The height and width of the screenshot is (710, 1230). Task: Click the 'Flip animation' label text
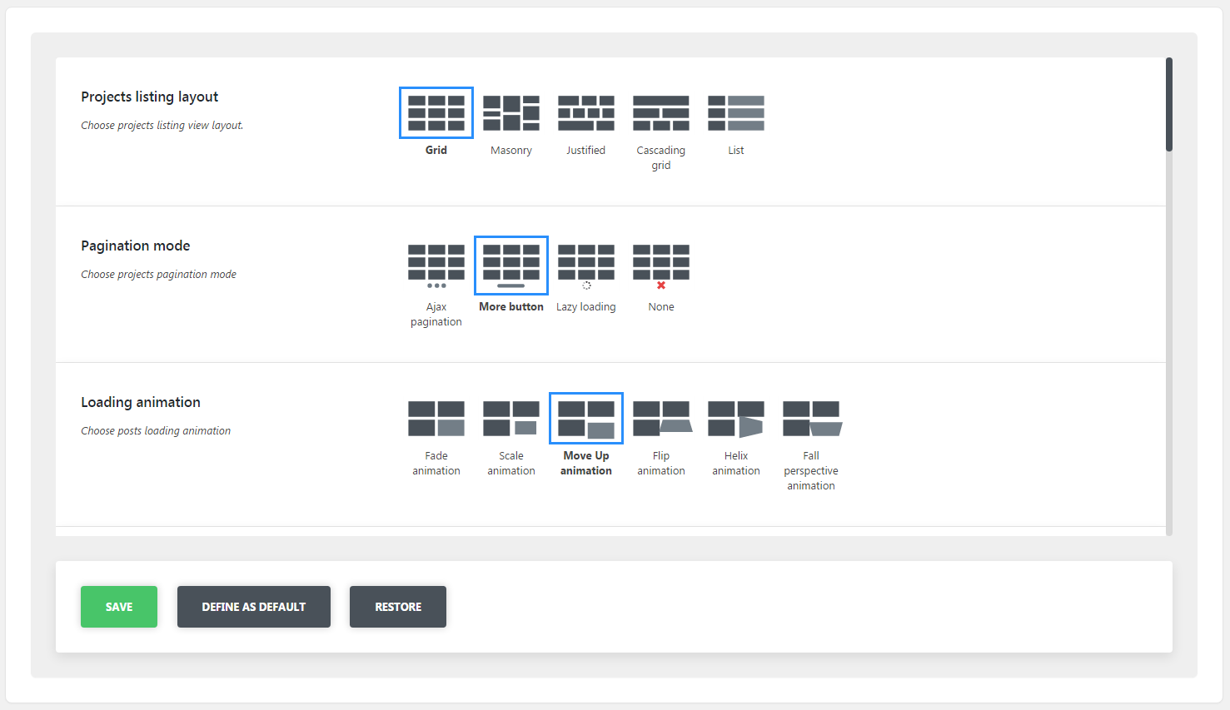click(661, 464)
